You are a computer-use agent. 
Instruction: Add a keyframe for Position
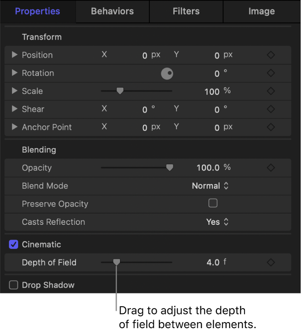tap(271, 55)
